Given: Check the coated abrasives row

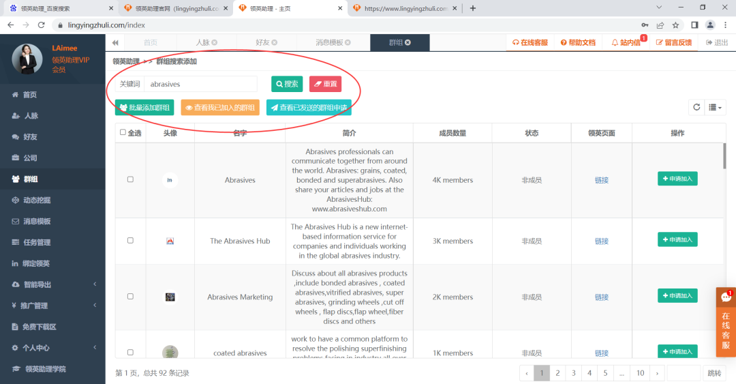Looking at the screenshot, I should pos(130,353).
